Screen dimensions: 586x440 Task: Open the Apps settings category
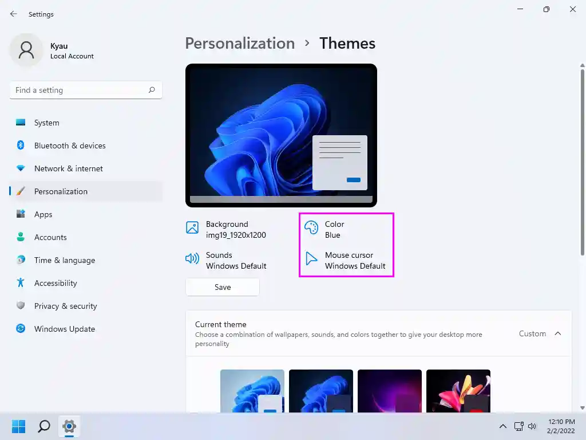click(x=86, y=214)
